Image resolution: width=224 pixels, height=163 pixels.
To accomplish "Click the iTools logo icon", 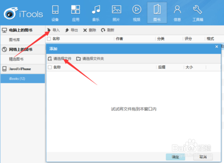I will [x=11, y=13].
